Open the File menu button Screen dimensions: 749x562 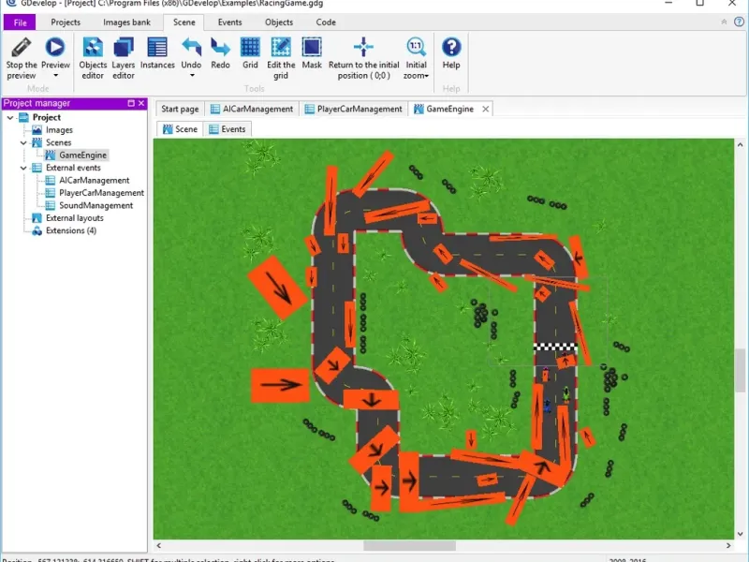[19, 22]
